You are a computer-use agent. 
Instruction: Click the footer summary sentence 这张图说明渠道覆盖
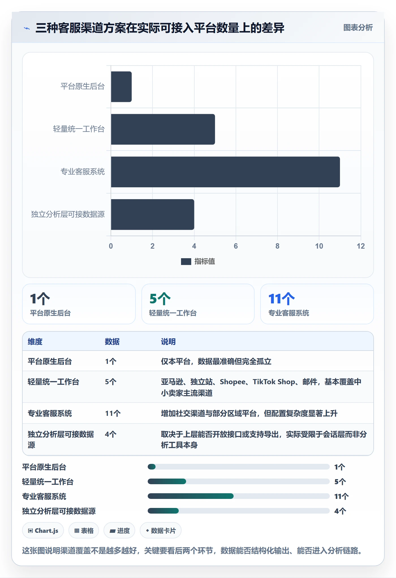[x=192, y=551]
